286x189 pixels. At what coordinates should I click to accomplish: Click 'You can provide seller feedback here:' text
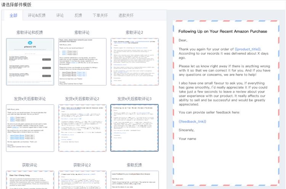pos(209,113)
